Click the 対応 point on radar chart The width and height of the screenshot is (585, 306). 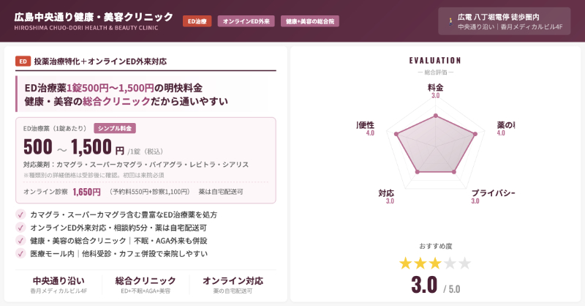[417, 172]
